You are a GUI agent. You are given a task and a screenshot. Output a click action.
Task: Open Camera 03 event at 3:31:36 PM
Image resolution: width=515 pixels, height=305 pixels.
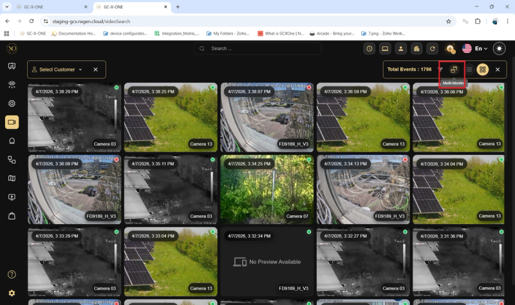pos(458,262)
